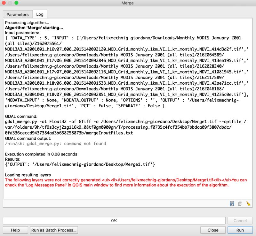This screenshot has width=256, height=236.
Task: Click the 0% progress bar
Action: [x=114, y=220]
